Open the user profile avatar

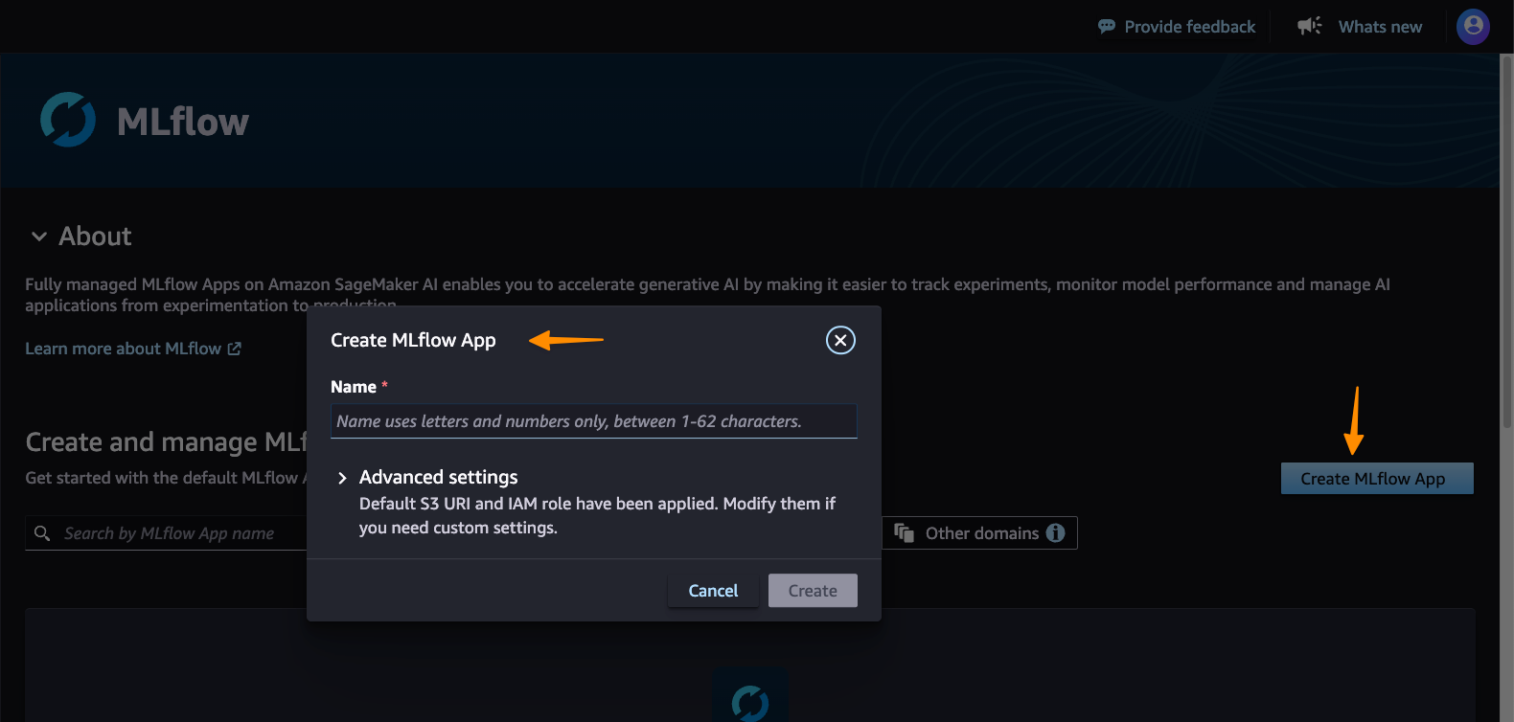(x=1473, y=26)
